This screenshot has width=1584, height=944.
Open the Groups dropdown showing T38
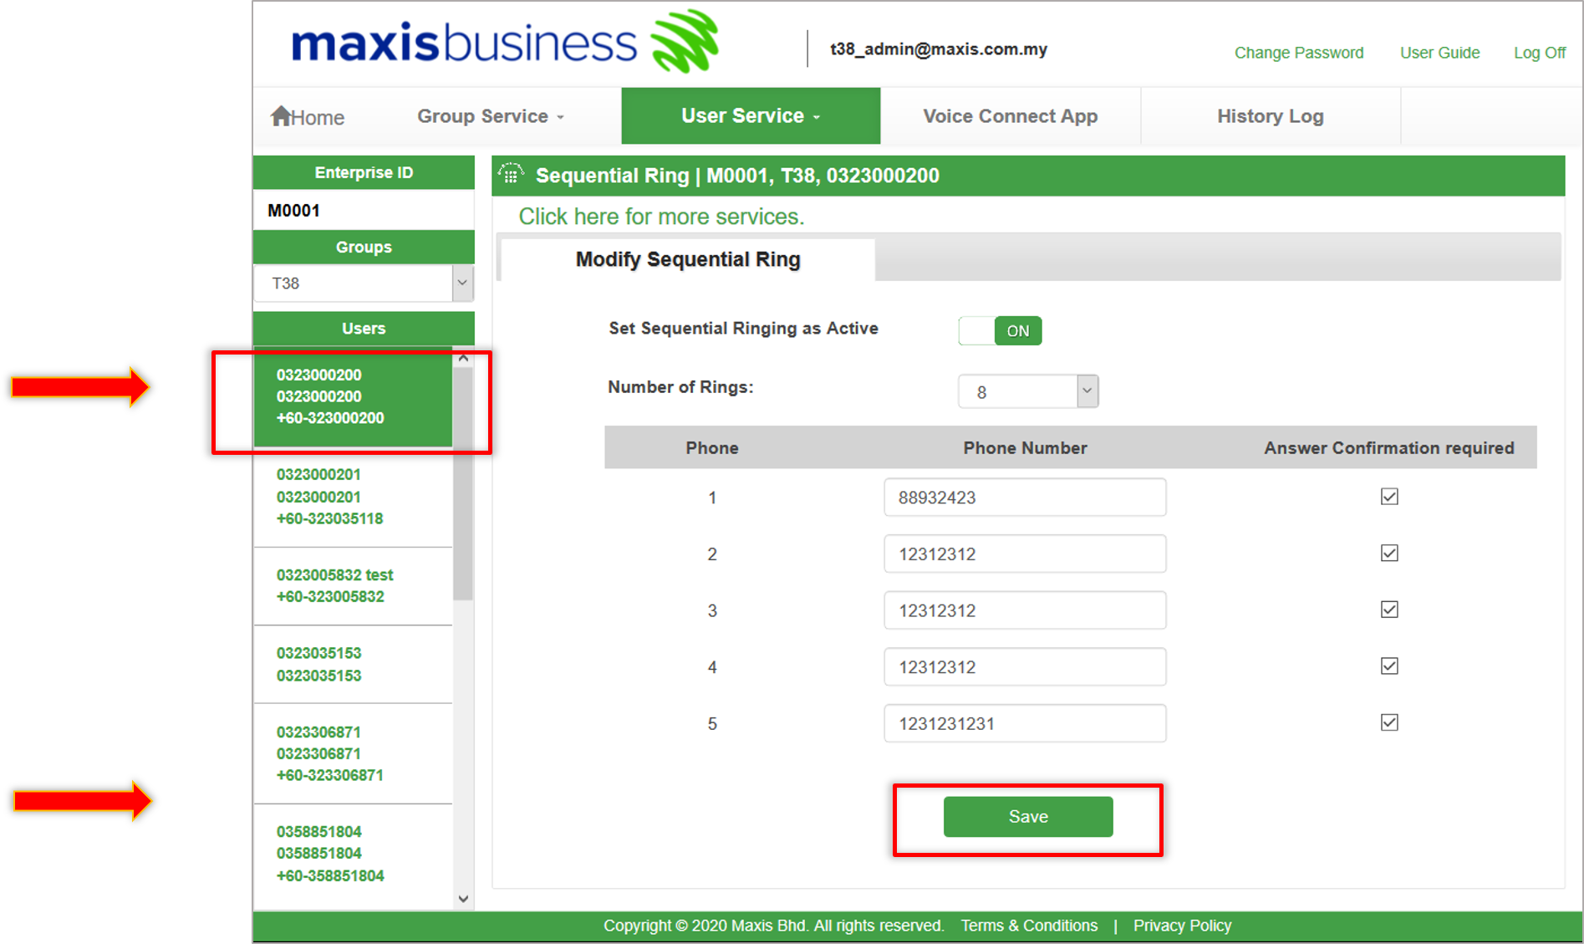[x=461, y=283]
